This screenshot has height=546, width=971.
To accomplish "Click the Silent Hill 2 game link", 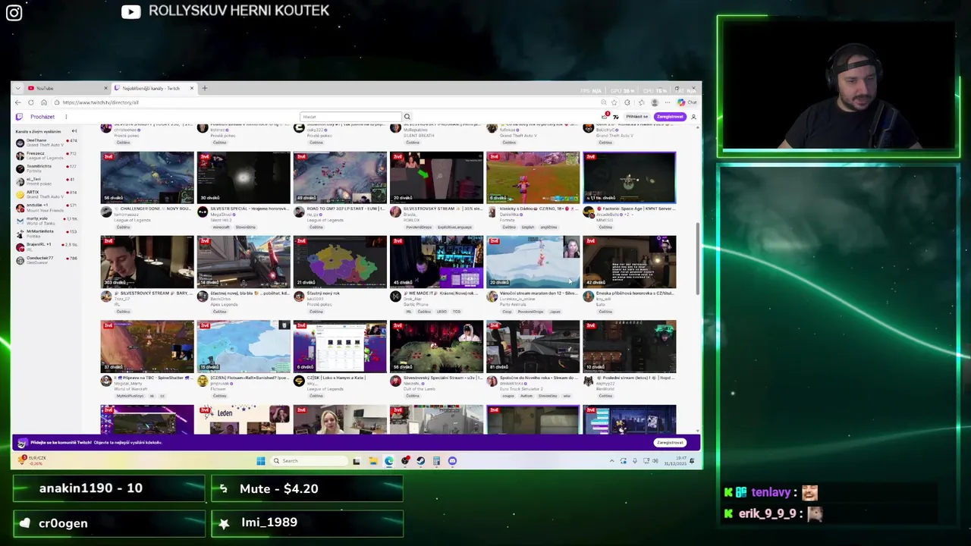I will pos(222,220).
